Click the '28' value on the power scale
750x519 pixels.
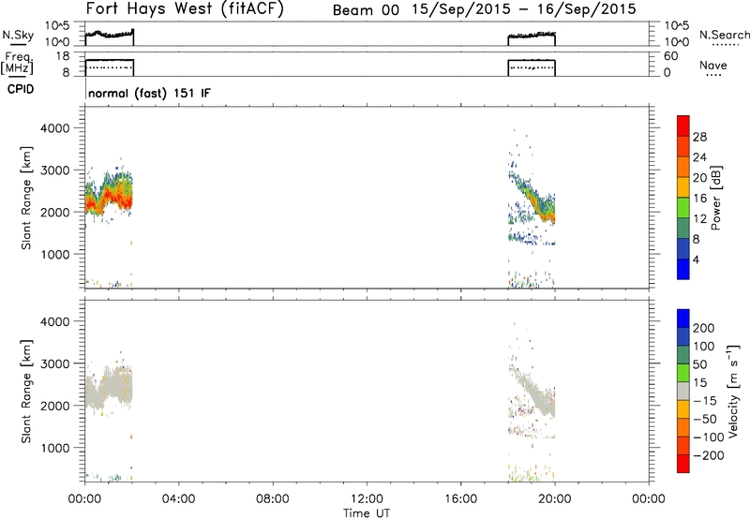pyautogui.click(x=699, y=137)
